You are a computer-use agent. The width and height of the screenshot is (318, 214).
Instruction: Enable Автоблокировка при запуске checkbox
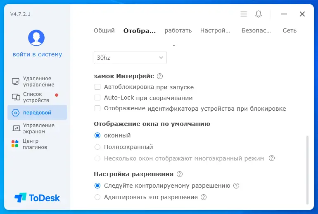coord(97,87)
